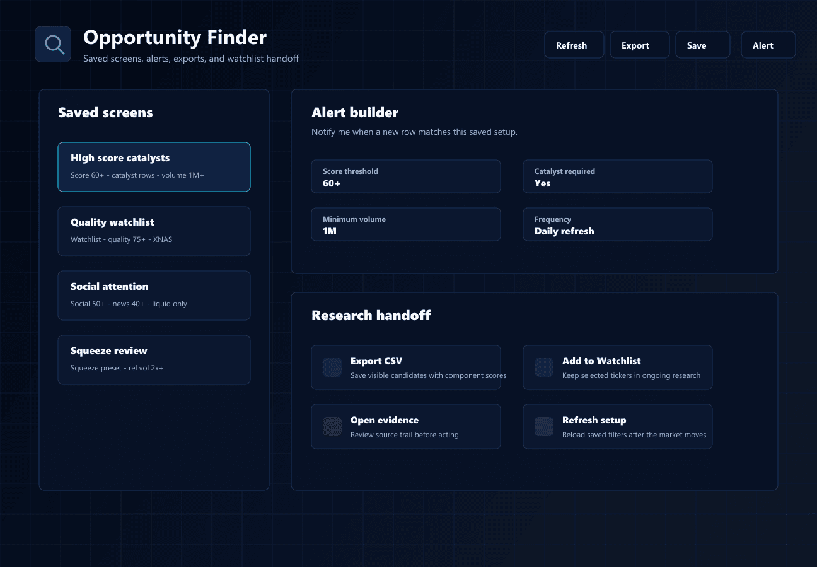Image resolution: width=817 pixels, height=567 pixels.
Task: Click the Export CSV icon
Action: pos(332,367)
